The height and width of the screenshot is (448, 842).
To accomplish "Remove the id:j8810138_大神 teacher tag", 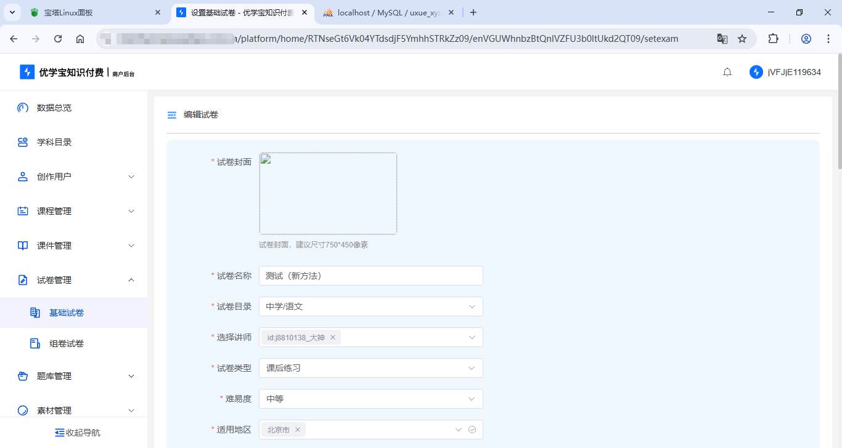I will click(333, 337).
